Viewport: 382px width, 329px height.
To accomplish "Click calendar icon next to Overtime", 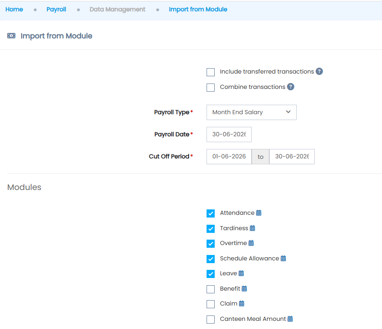I will pos(251,243).
